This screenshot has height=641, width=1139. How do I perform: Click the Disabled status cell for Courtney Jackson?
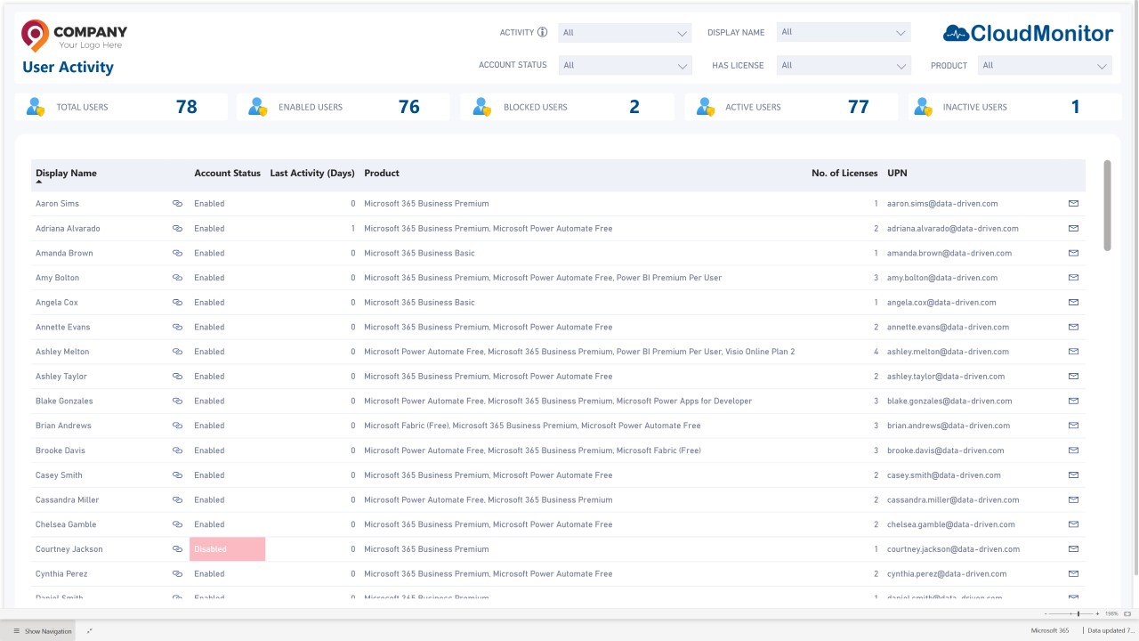point(228,549)
